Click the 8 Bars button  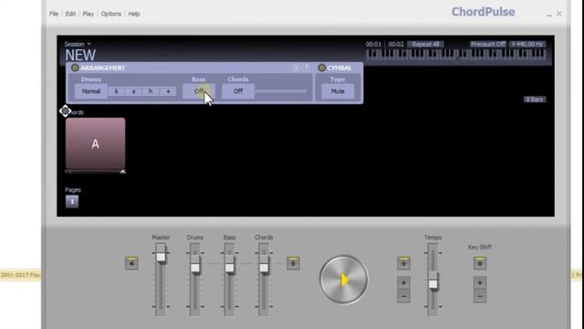point(535,100)
